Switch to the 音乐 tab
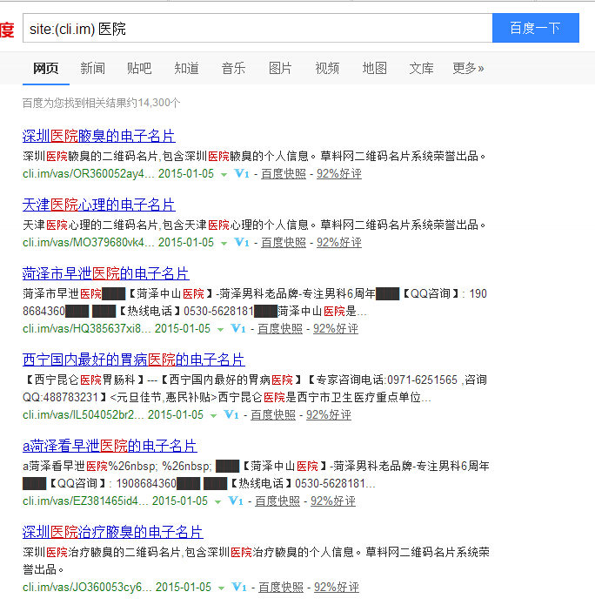 [x=233, y=68]
